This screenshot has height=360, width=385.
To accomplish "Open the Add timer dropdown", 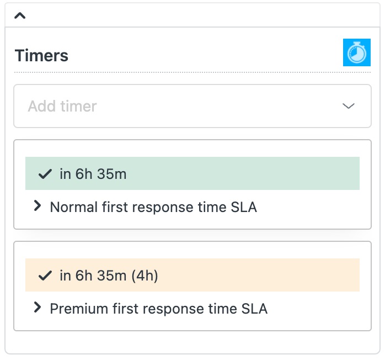I will [x=192, y=106].
